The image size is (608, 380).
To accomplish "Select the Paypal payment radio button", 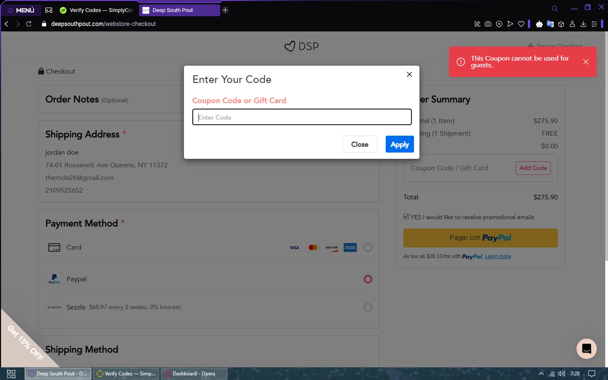I will pyautogui.click(x=368, y=279).
